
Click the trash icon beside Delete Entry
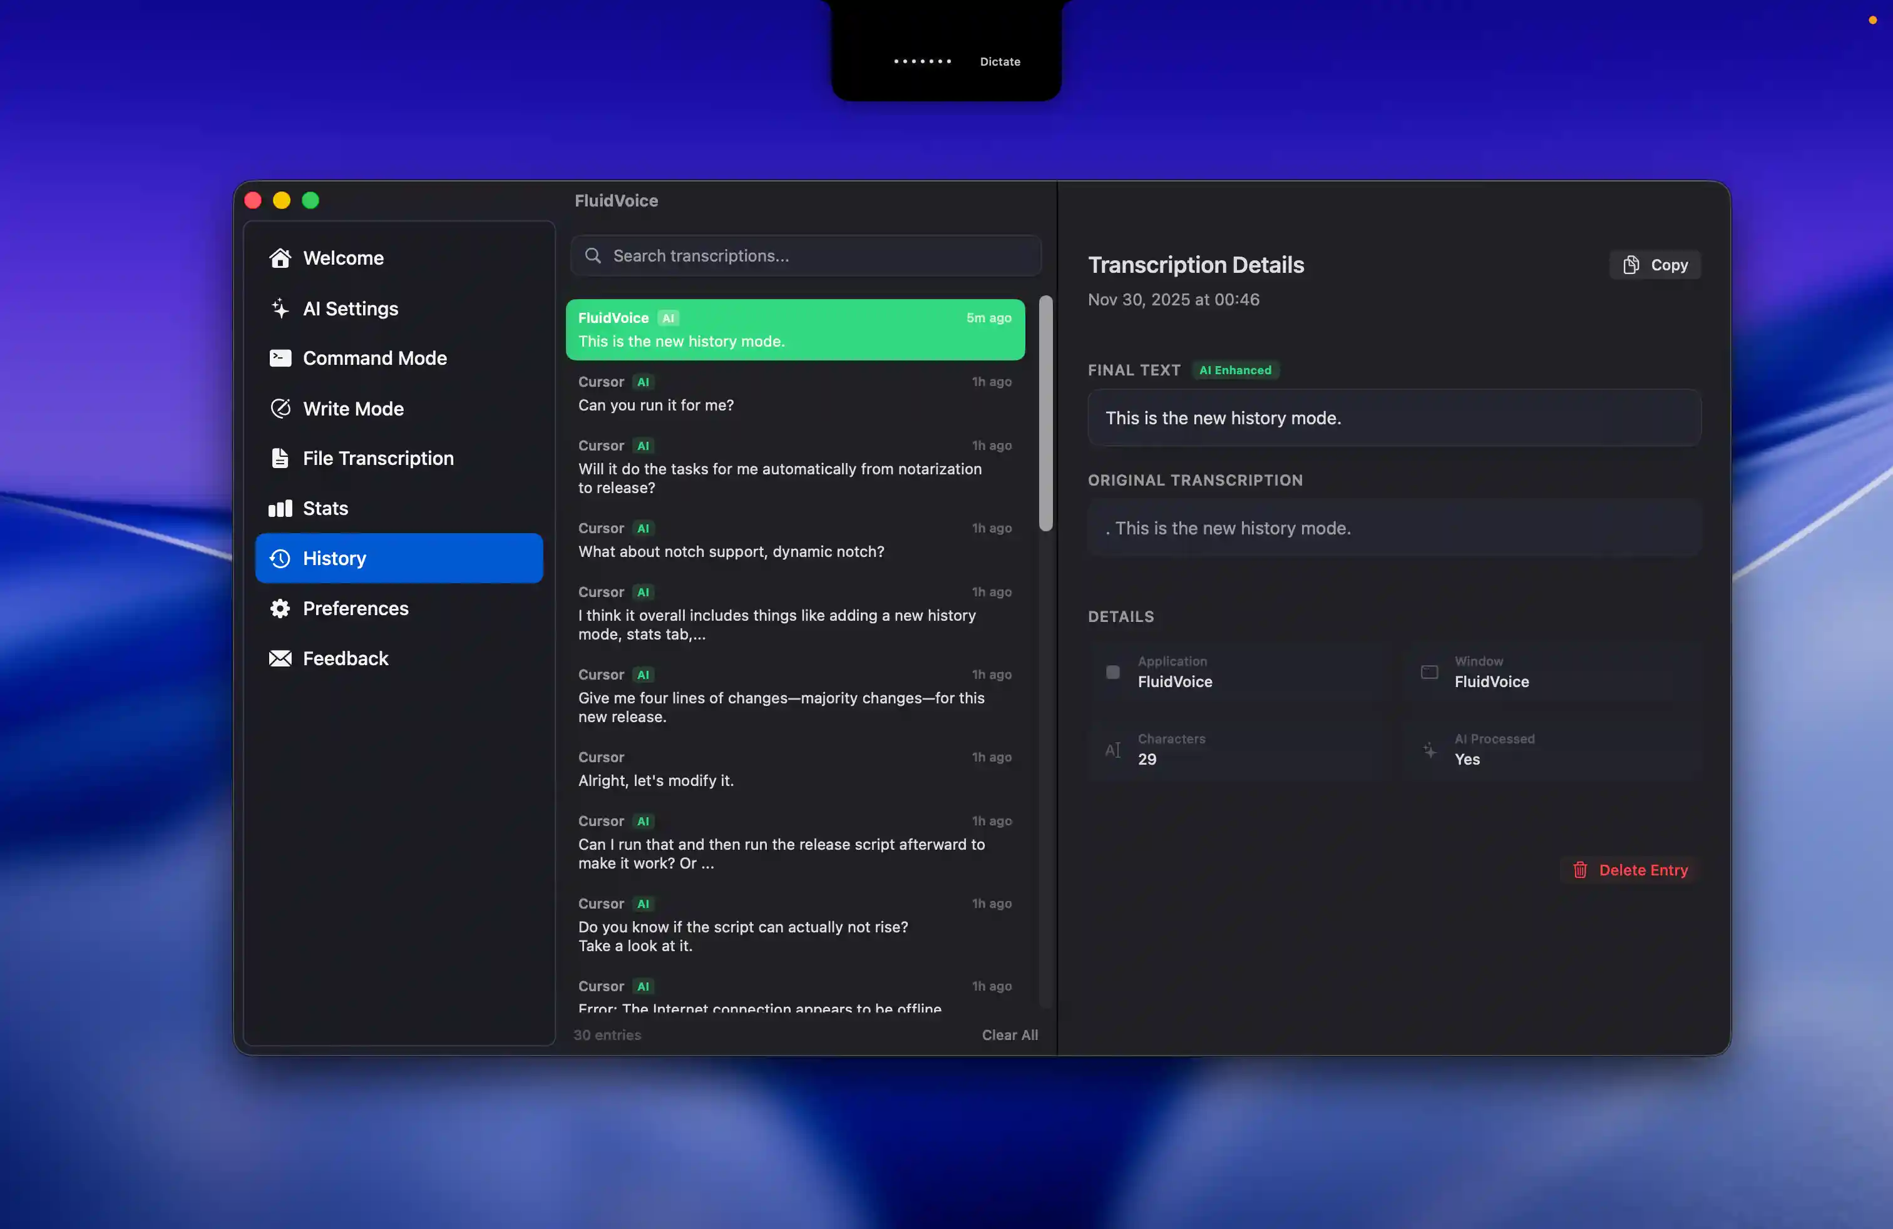1579,869
